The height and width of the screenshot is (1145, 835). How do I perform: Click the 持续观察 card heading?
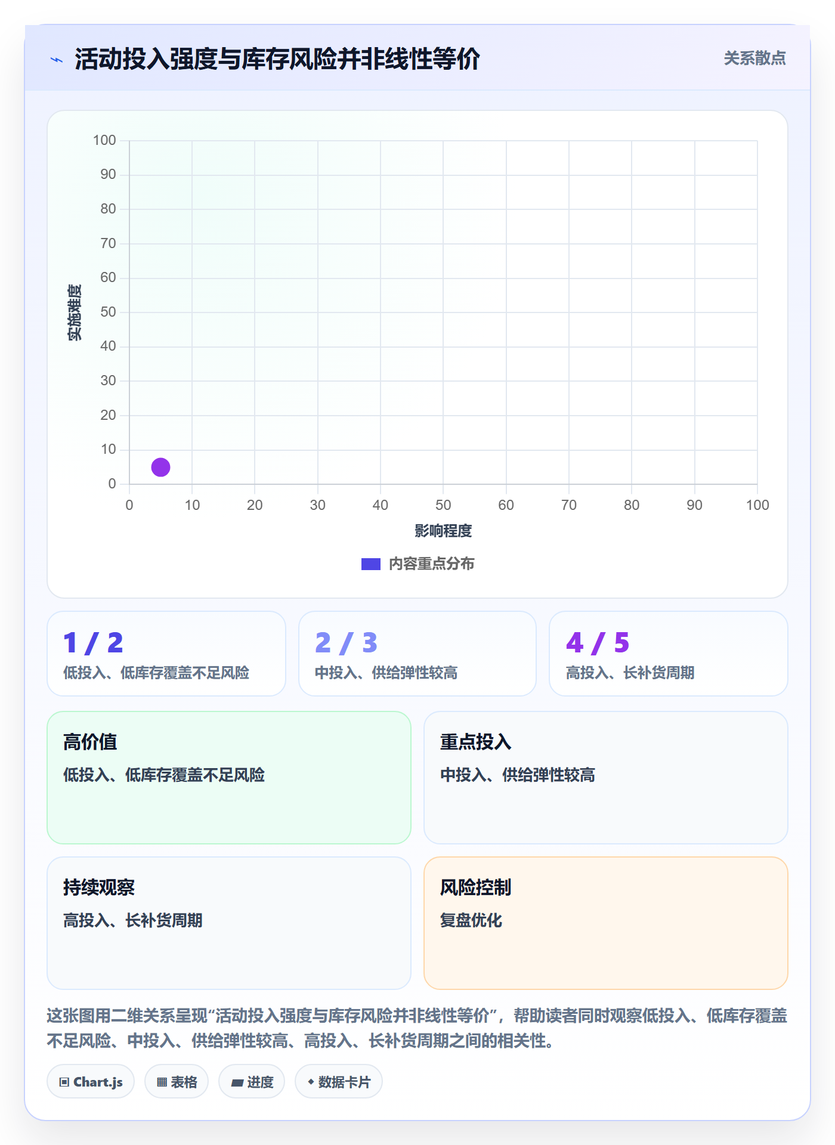(99, 887)
